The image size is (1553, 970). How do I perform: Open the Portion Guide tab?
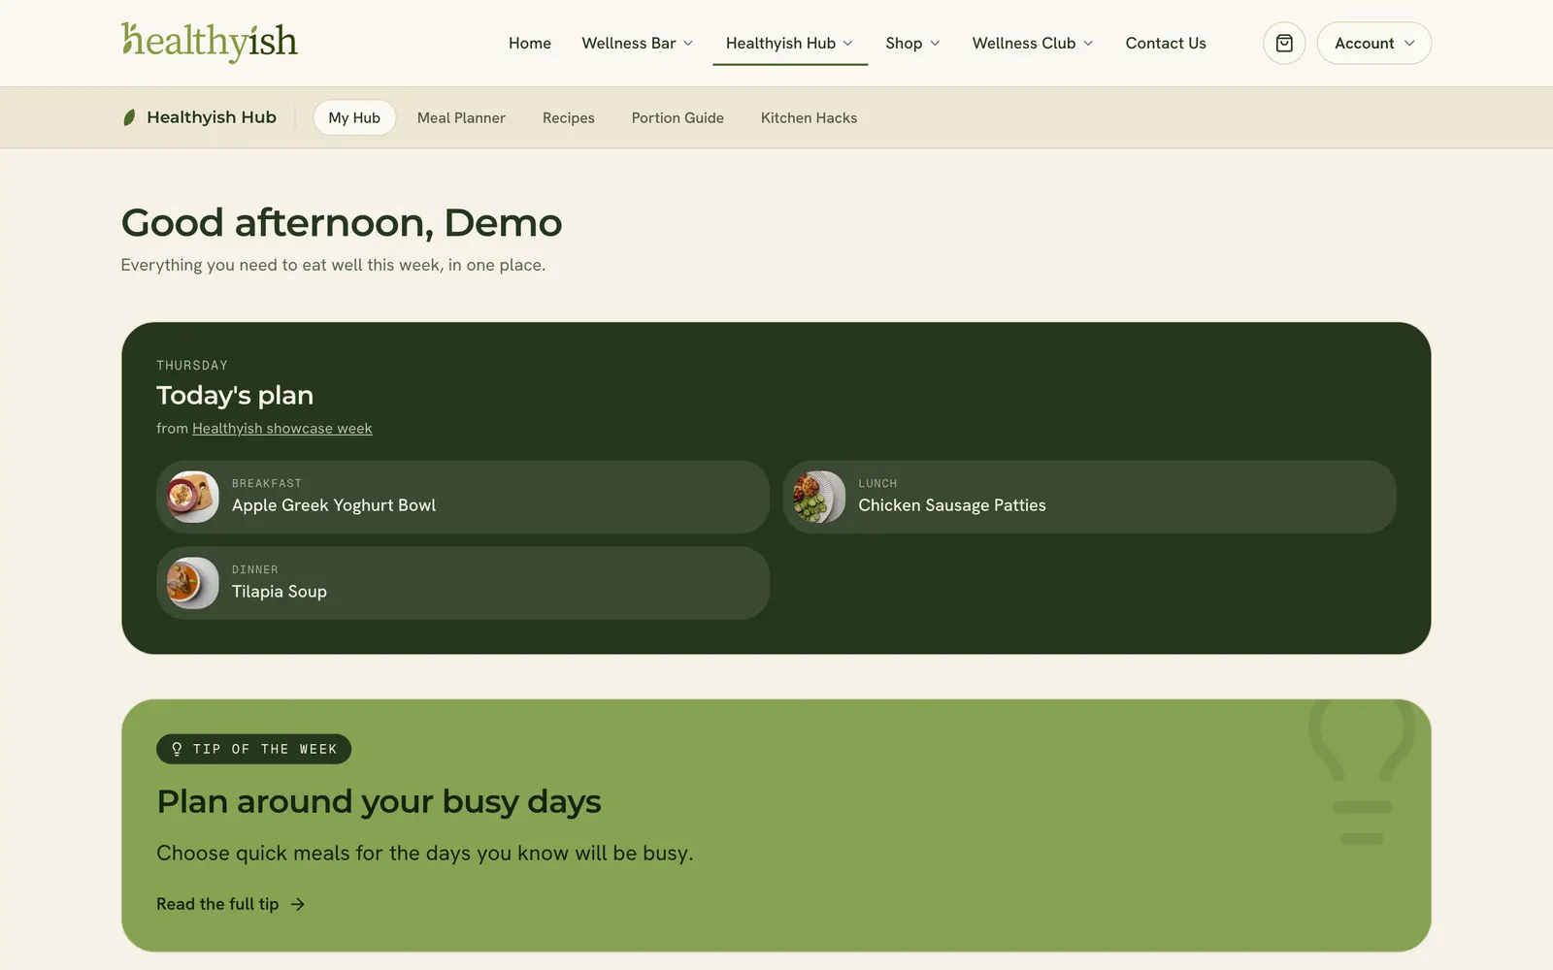(x=677, y=117)
